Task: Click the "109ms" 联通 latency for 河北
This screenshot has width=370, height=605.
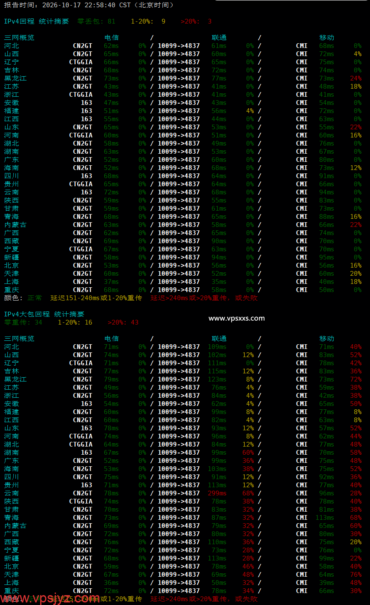Action: [217, 347]
